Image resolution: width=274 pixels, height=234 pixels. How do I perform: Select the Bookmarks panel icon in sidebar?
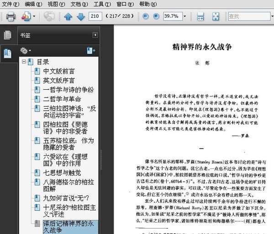click(x=7, y=53)
